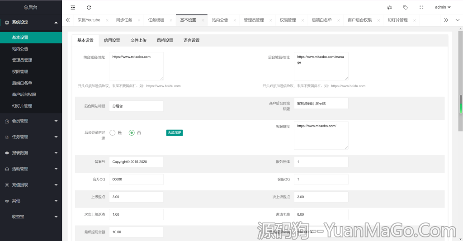Click the 客服QQ input field

[321, 179]
